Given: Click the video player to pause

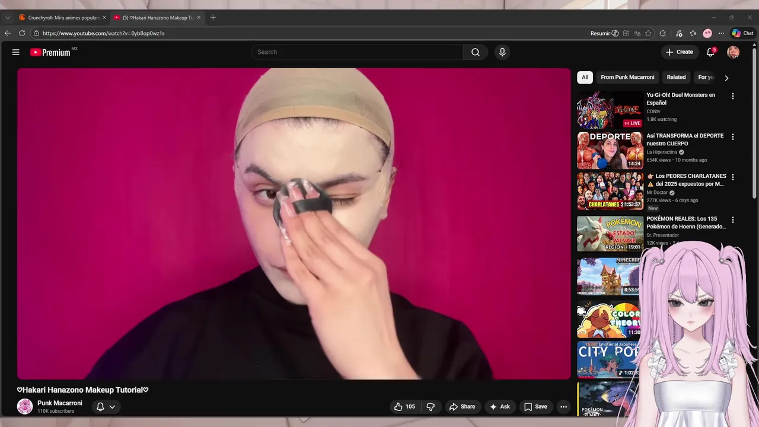Looking at the screenshot, I should tap(294, 224).
